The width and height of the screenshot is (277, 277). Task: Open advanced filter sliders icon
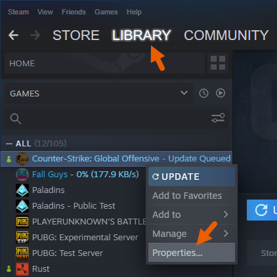218,118
